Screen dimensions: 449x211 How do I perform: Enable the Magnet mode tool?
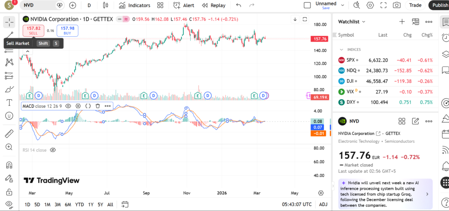[9, 165]
